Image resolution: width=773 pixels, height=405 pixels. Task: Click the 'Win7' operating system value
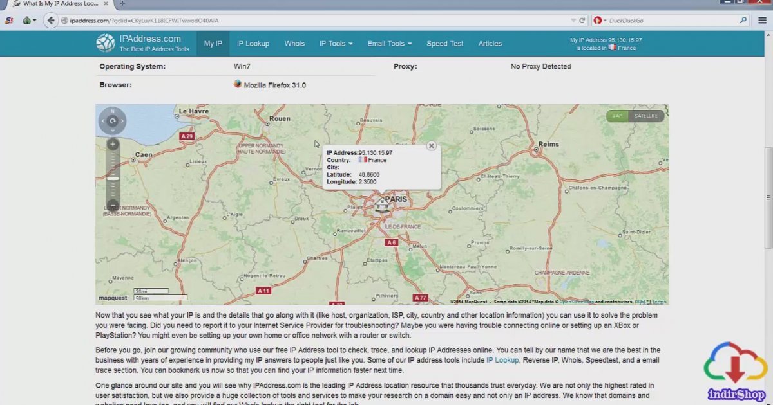(243, 66)
